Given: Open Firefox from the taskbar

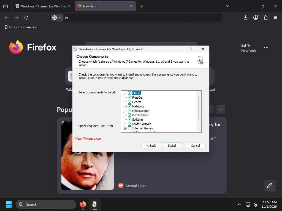Looking at the screenshot, I should [83, 204].
